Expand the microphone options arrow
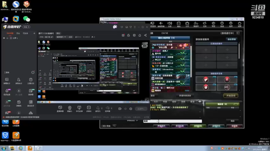 [x=102, y=108]
